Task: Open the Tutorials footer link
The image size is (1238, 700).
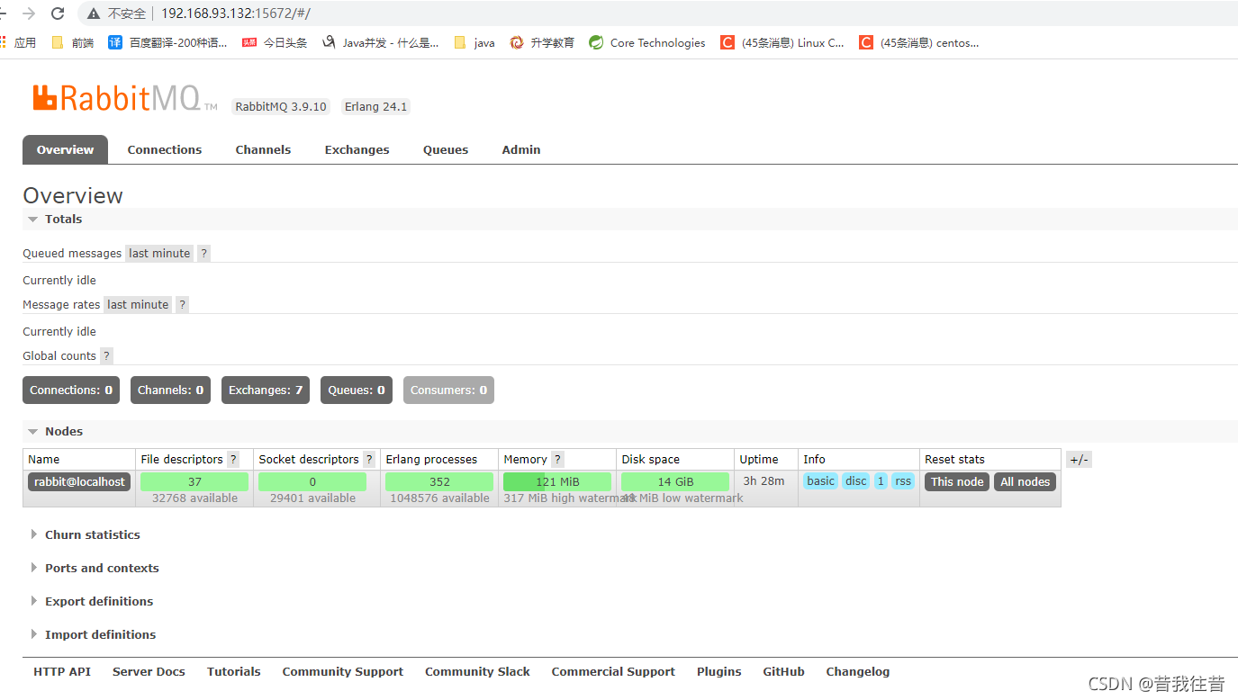Action: point(234,672)
